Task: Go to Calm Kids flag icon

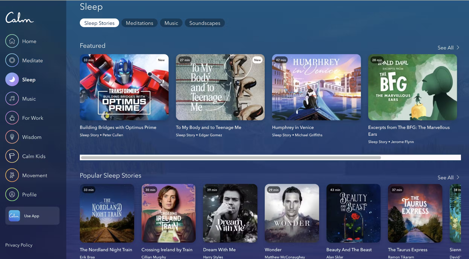Action: pos(12,156)
